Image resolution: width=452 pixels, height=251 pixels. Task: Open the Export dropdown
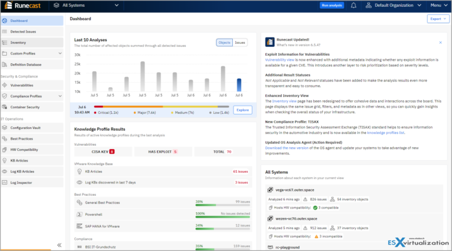point(437,19)
